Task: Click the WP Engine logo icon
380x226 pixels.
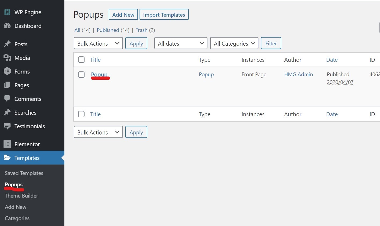Action: pos(7,12)
